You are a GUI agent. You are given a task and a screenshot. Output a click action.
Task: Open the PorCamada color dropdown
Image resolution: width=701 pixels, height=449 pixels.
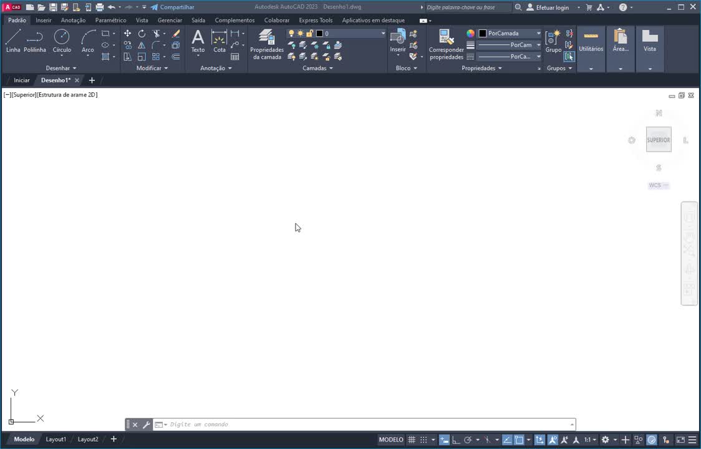tap(538, 33)
